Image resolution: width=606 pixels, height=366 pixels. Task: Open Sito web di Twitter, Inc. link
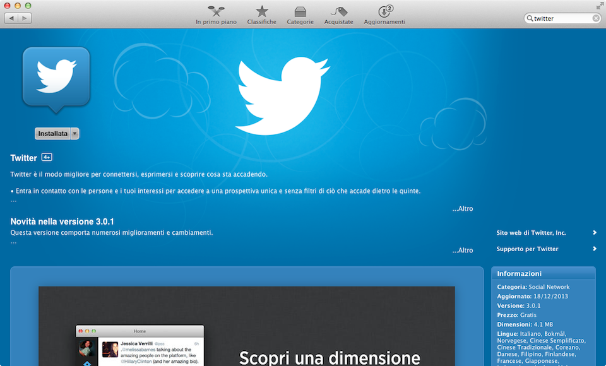coord(531,233)
